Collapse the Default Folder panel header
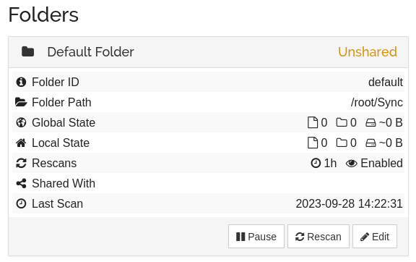 (x=208, y=52)
